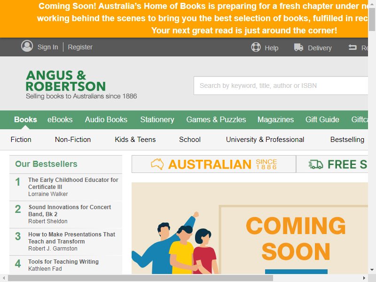Click the Returns arrow icon
Viewport: 376px width, 282px height.
[x=352, y=47]
